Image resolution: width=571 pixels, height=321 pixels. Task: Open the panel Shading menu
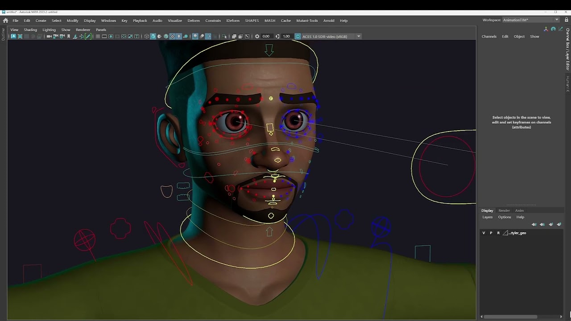click(30, 30)
